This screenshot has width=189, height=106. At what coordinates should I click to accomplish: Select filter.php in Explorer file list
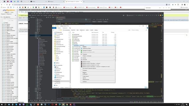coord(76,44)
